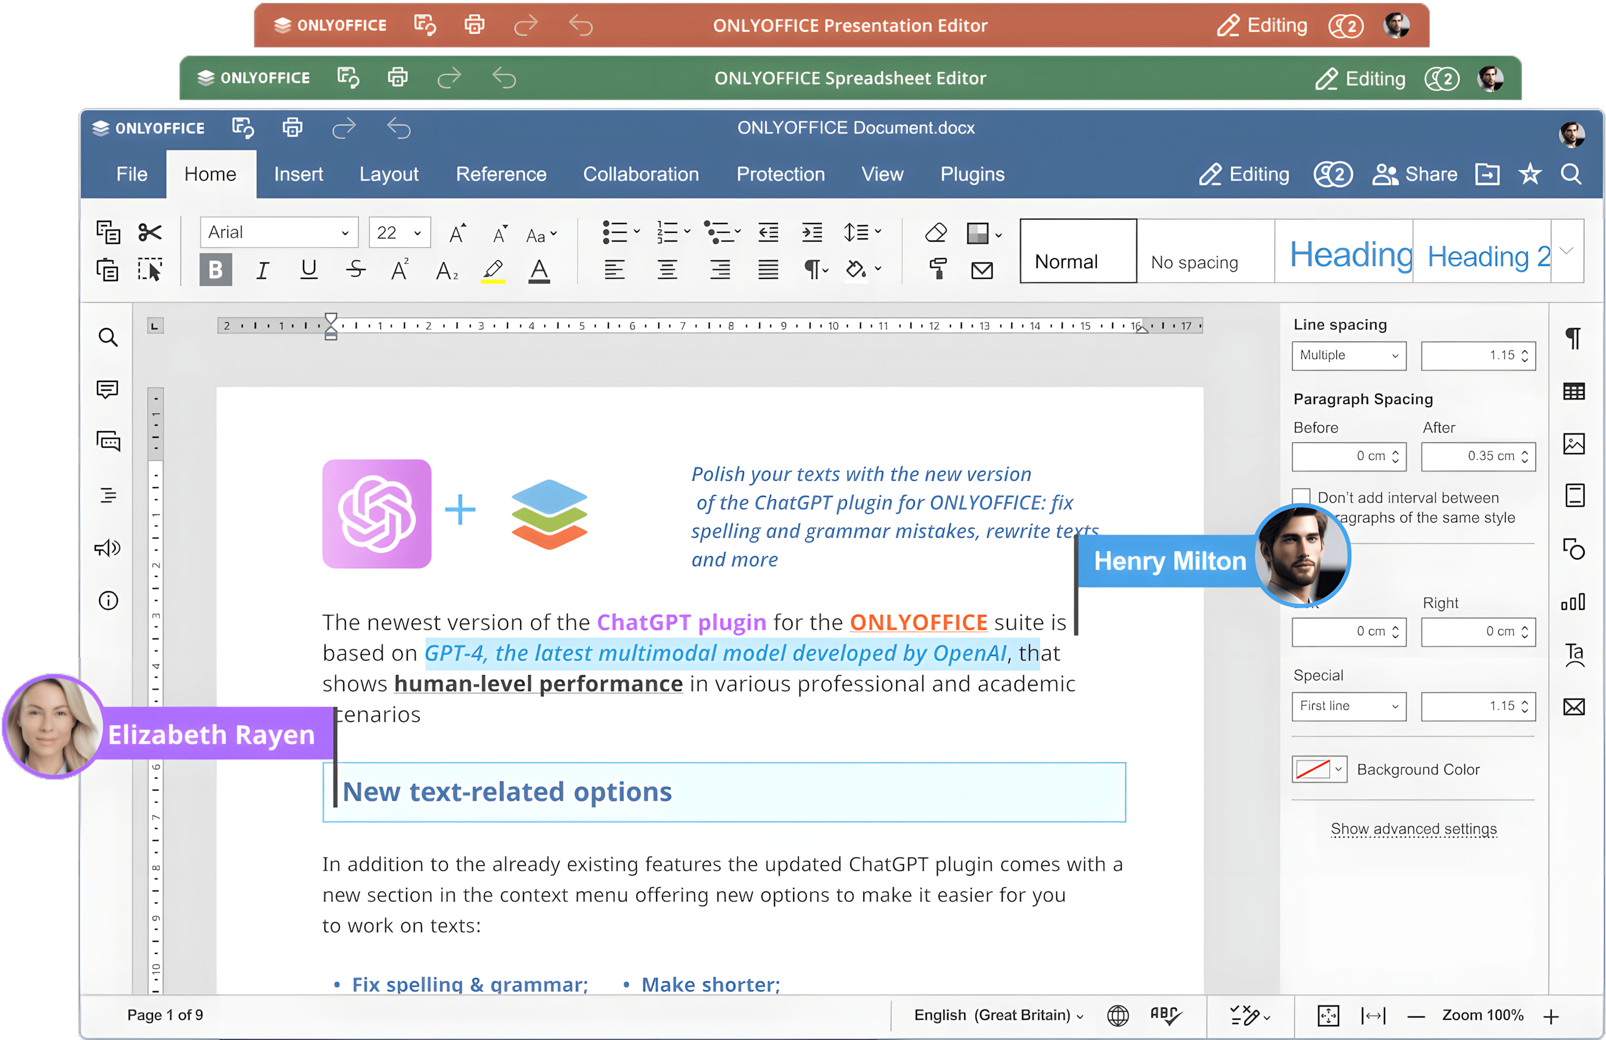The image size is (1606, 1040).
Task: Click the Mail merge envelope icon
Action: tap(982, 271)
